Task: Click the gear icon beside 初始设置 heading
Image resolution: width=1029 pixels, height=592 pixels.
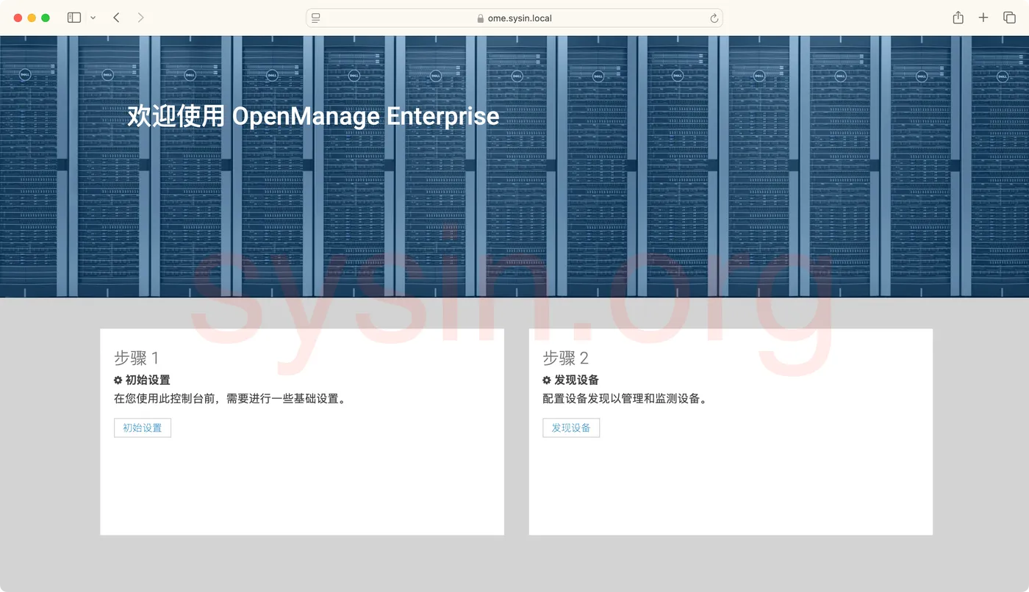Action: [118, 380]
